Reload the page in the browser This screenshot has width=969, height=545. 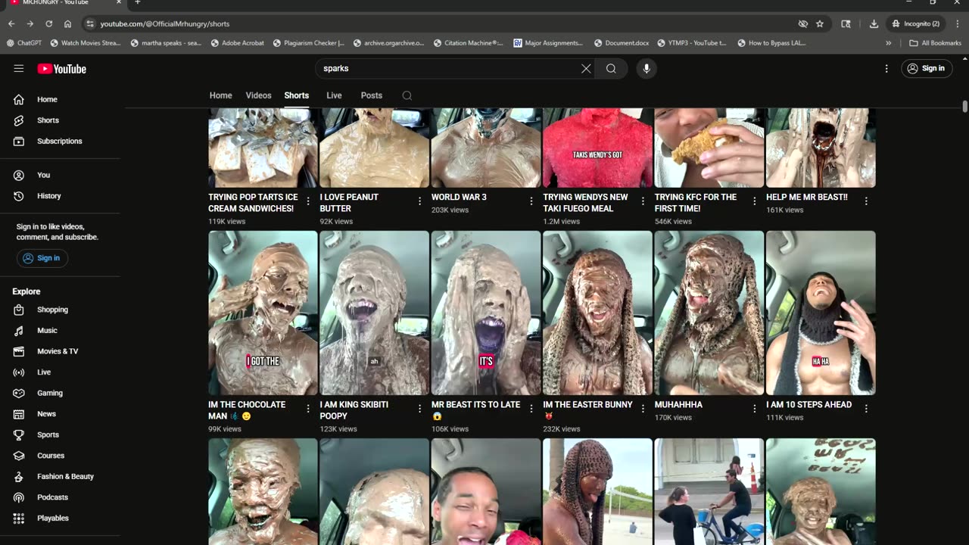[x=49, y=24]
